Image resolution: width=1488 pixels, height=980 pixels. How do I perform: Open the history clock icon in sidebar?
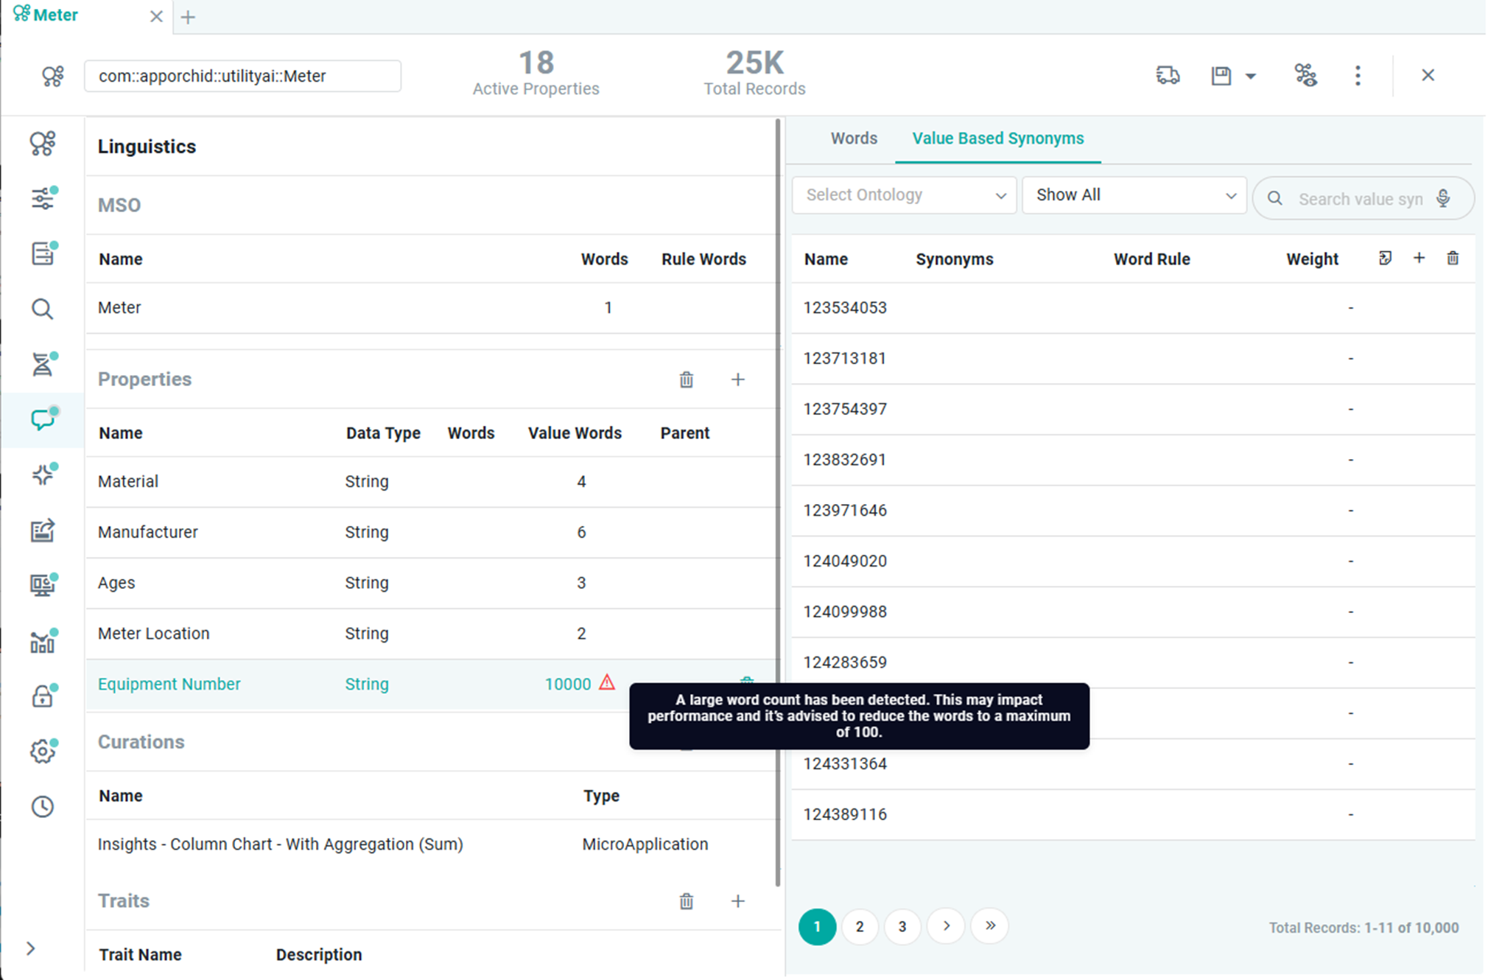[42, 807]
